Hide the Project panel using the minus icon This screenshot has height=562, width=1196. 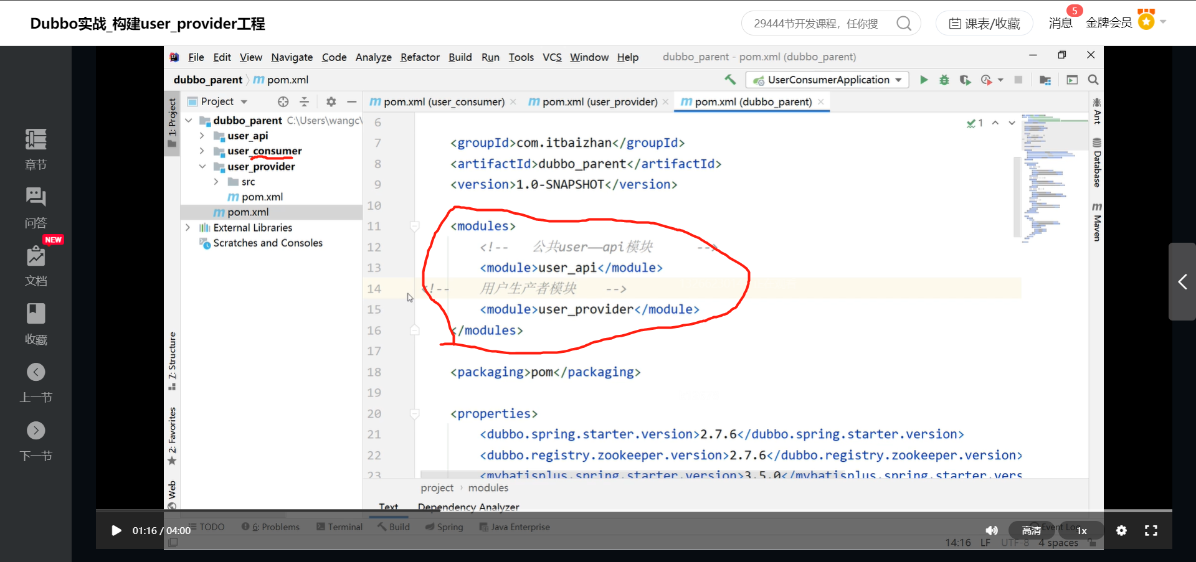352,101
